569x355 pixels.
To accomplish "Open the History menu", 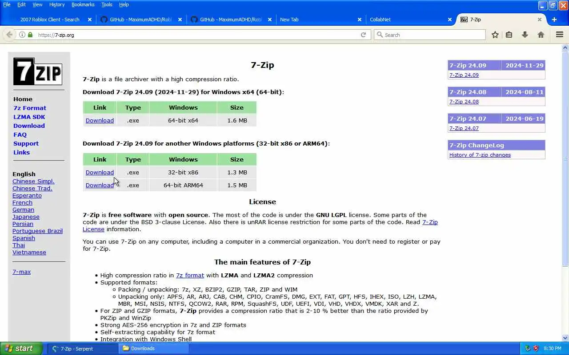I will (57, 4).
